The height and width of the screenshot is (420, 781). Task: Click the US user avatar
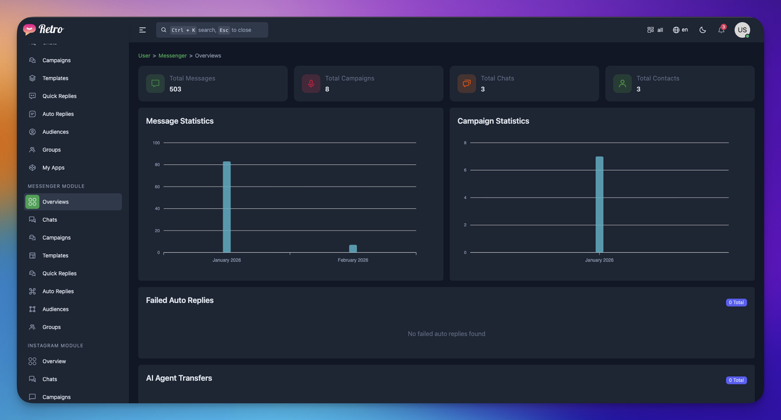742,30
